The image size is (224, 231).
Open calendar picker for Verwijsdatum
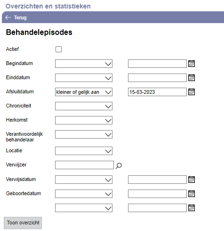point(192,180)
